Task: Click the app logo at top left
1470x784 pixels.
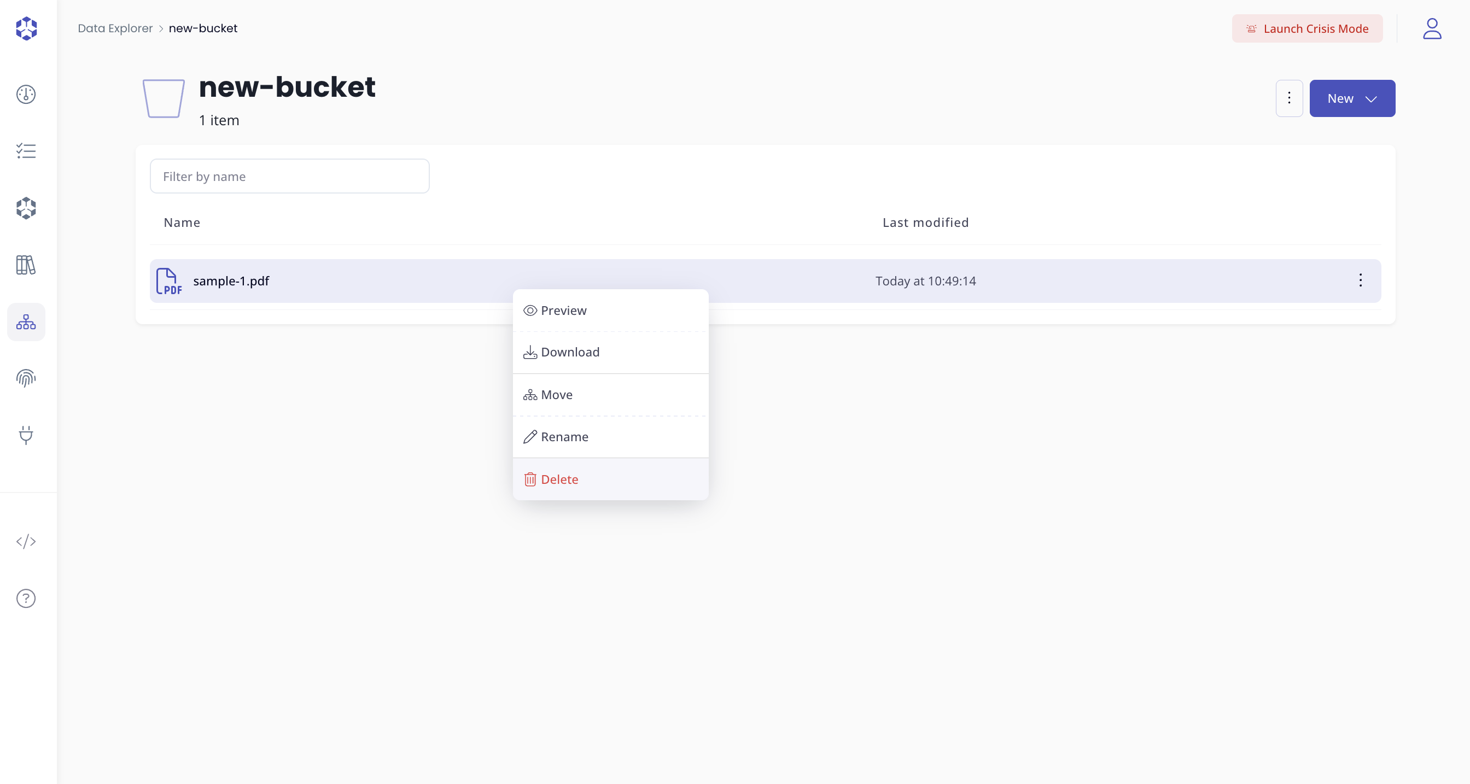Action: coord(26,28)
